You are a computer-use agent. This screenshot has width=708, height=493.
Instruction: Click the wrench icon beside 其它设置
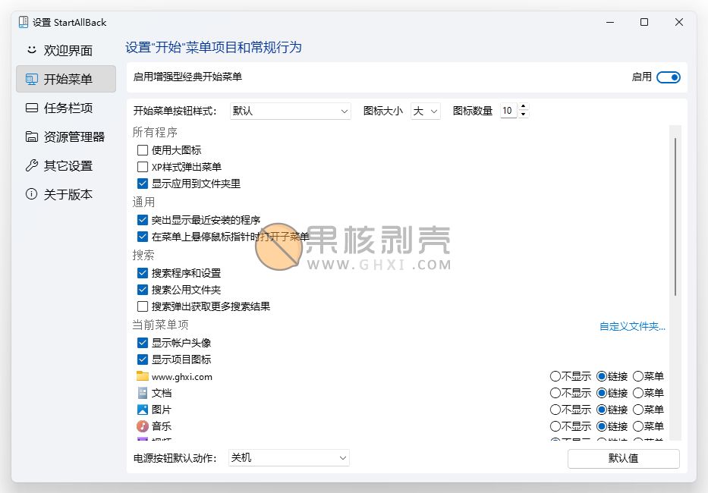click(x=32, y=165)
